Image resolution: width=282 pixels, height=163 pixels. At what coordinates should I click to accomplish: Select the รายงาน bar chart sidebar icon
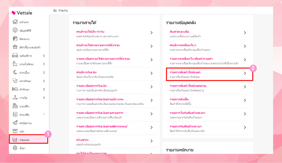tap(15, 139)
